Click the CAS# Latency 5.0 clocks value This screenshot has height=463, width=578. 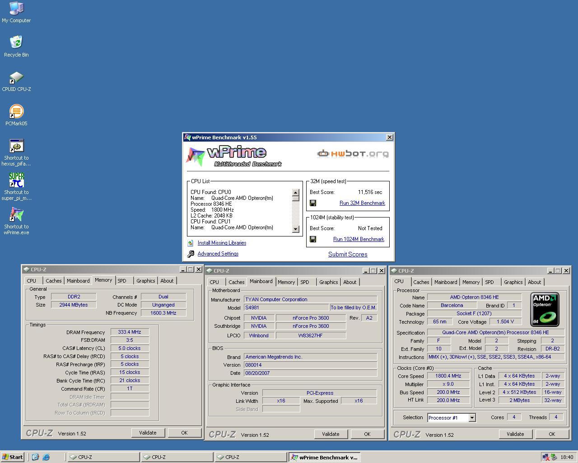pos(130,348)
